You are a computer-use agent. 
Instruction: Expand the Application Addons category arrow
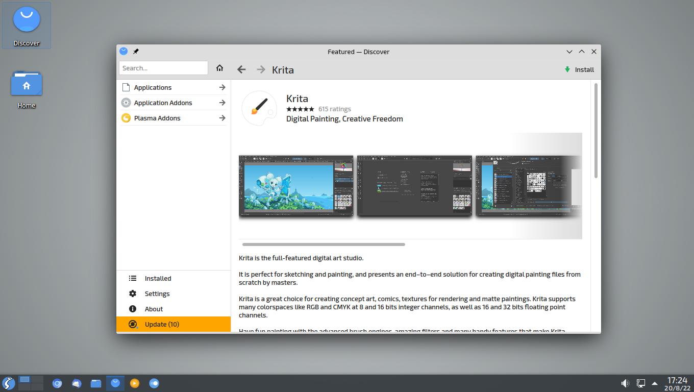[222, 103]
